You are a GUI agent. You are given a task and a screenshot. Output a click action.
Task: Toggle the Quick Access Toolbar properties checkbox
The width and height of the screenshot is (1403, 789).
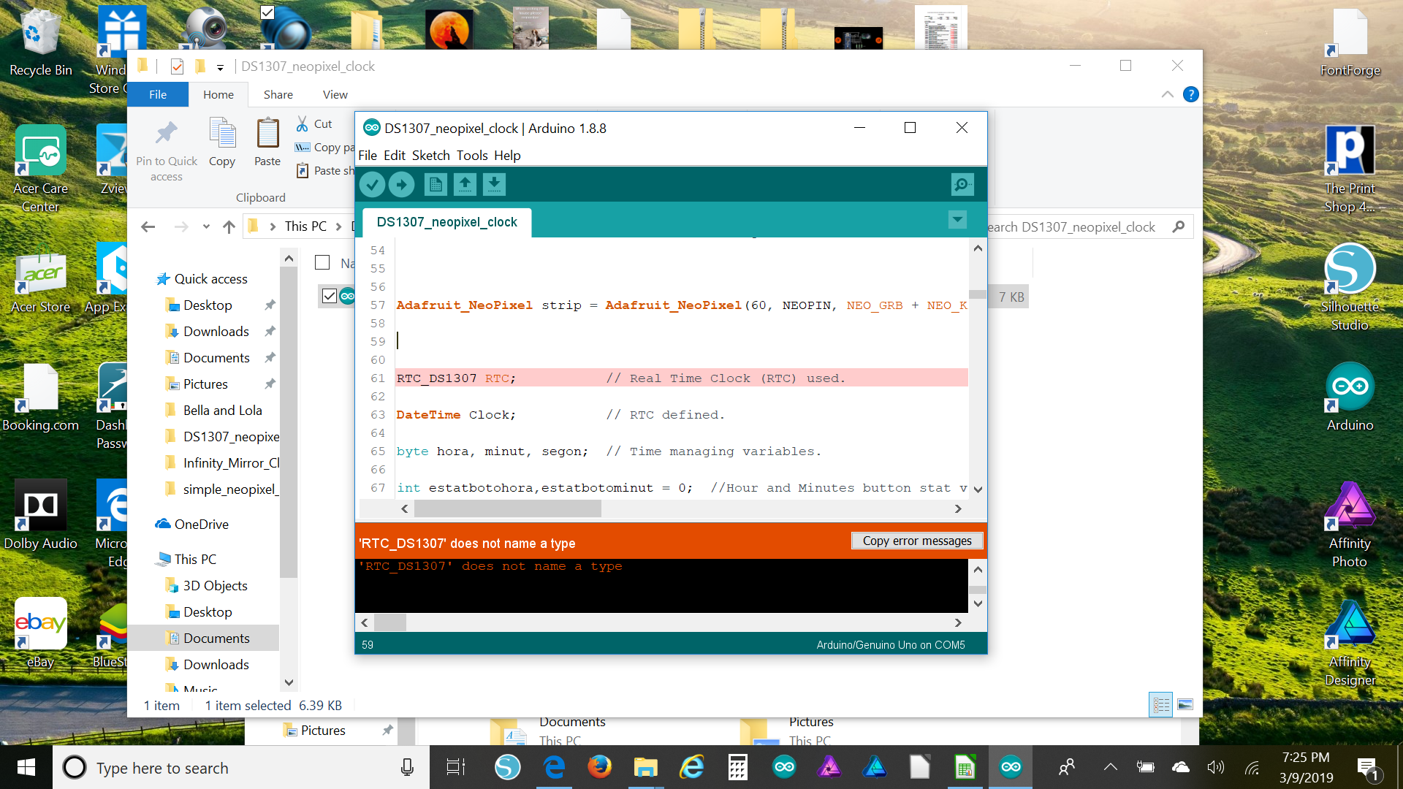[x=177, y=66]
